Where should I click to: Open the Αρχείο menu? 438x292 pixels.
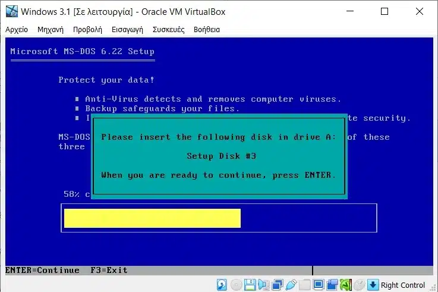(17, 30)
